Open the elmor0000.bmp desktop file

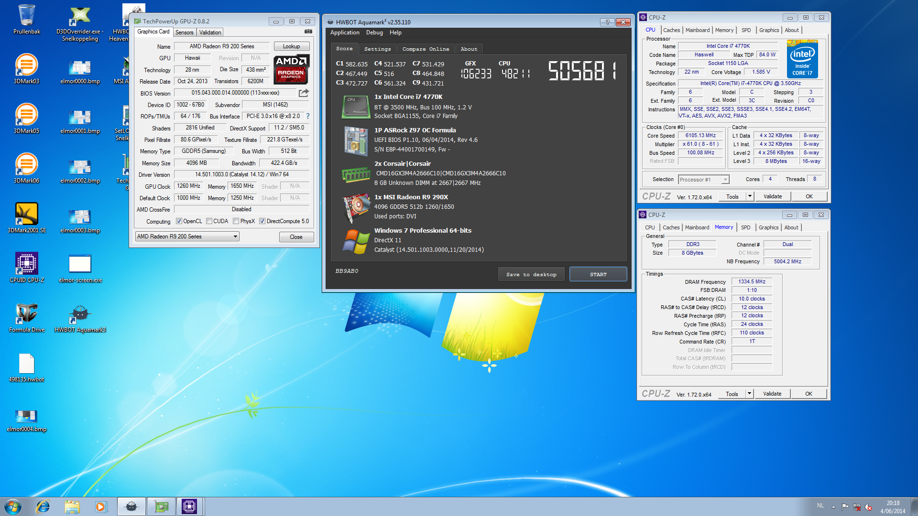pos(80,73)
